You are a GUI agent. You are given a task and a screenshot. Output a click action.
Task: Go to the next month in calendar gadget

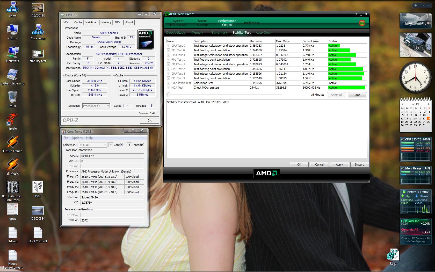[429, 104]
